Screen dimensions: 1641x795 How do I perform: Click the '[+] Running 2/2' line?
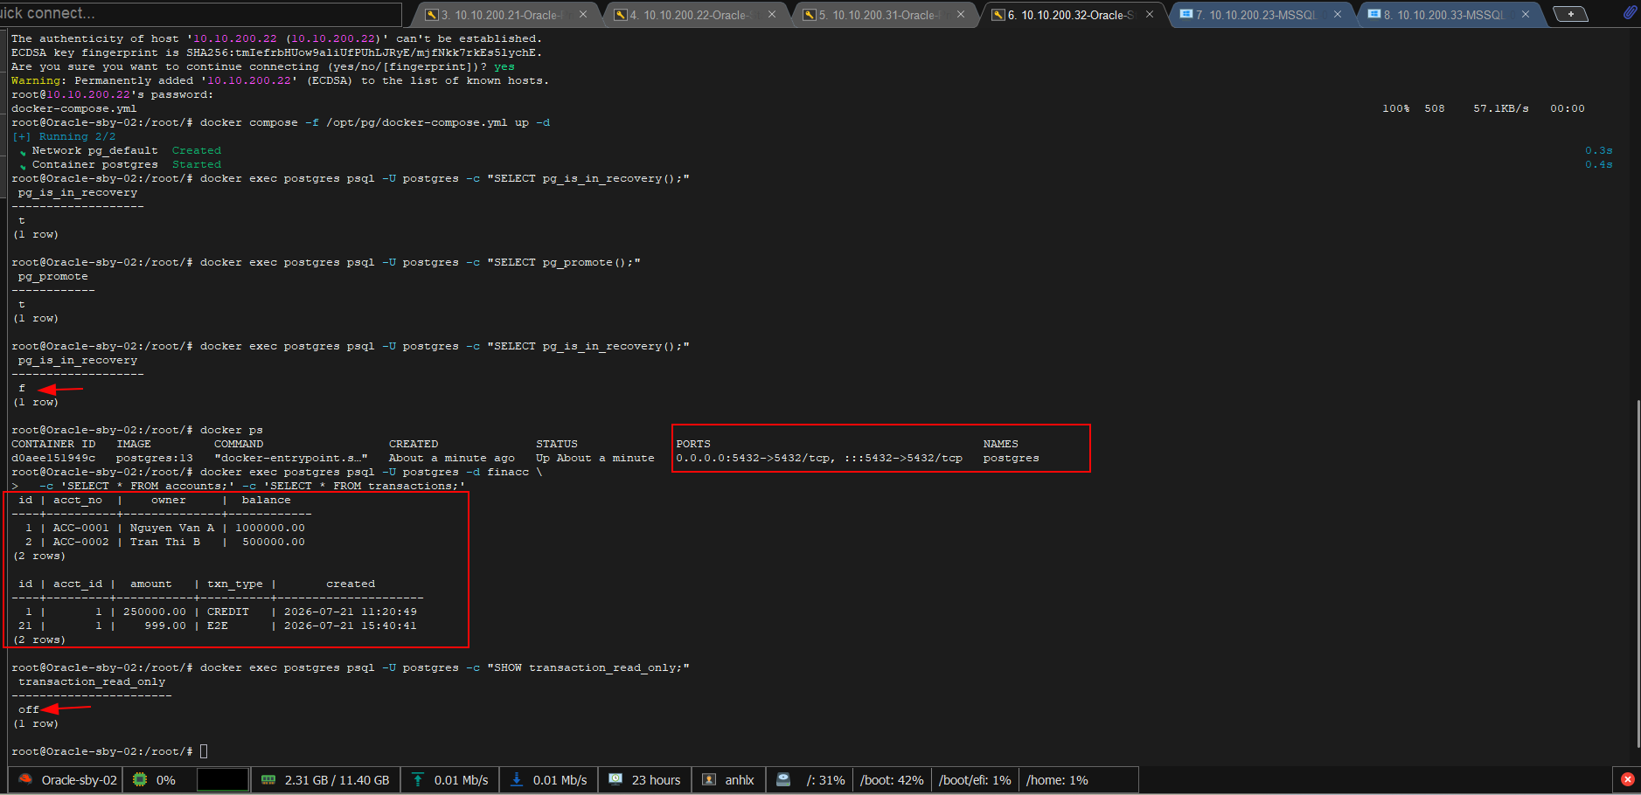pos(64,136)
